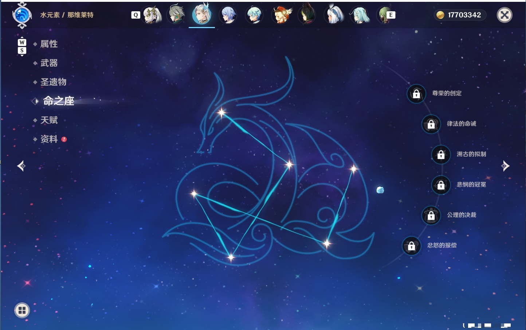Click the 17703342 Mora balance
The height and width of the screenshot is (330, 526).
point(464,15)
